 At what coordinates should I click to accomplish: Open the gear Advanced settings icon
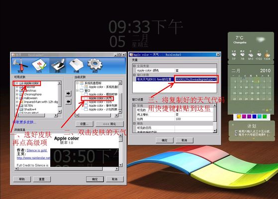tap(95, 66)
